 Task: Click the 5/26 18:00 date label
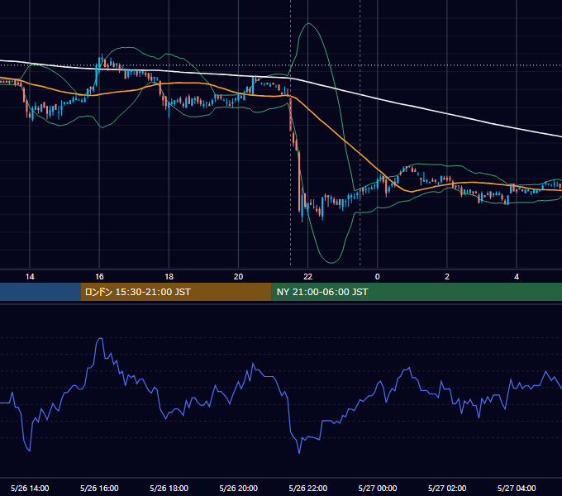coord(169,488)
